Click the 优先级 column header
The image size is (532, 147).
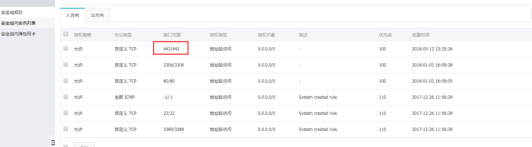tap(385, 35)
